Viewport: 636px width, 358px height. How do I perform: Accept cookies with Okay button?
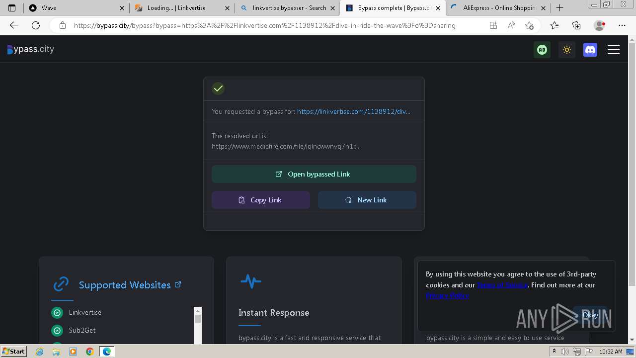(x=590, y=315)
